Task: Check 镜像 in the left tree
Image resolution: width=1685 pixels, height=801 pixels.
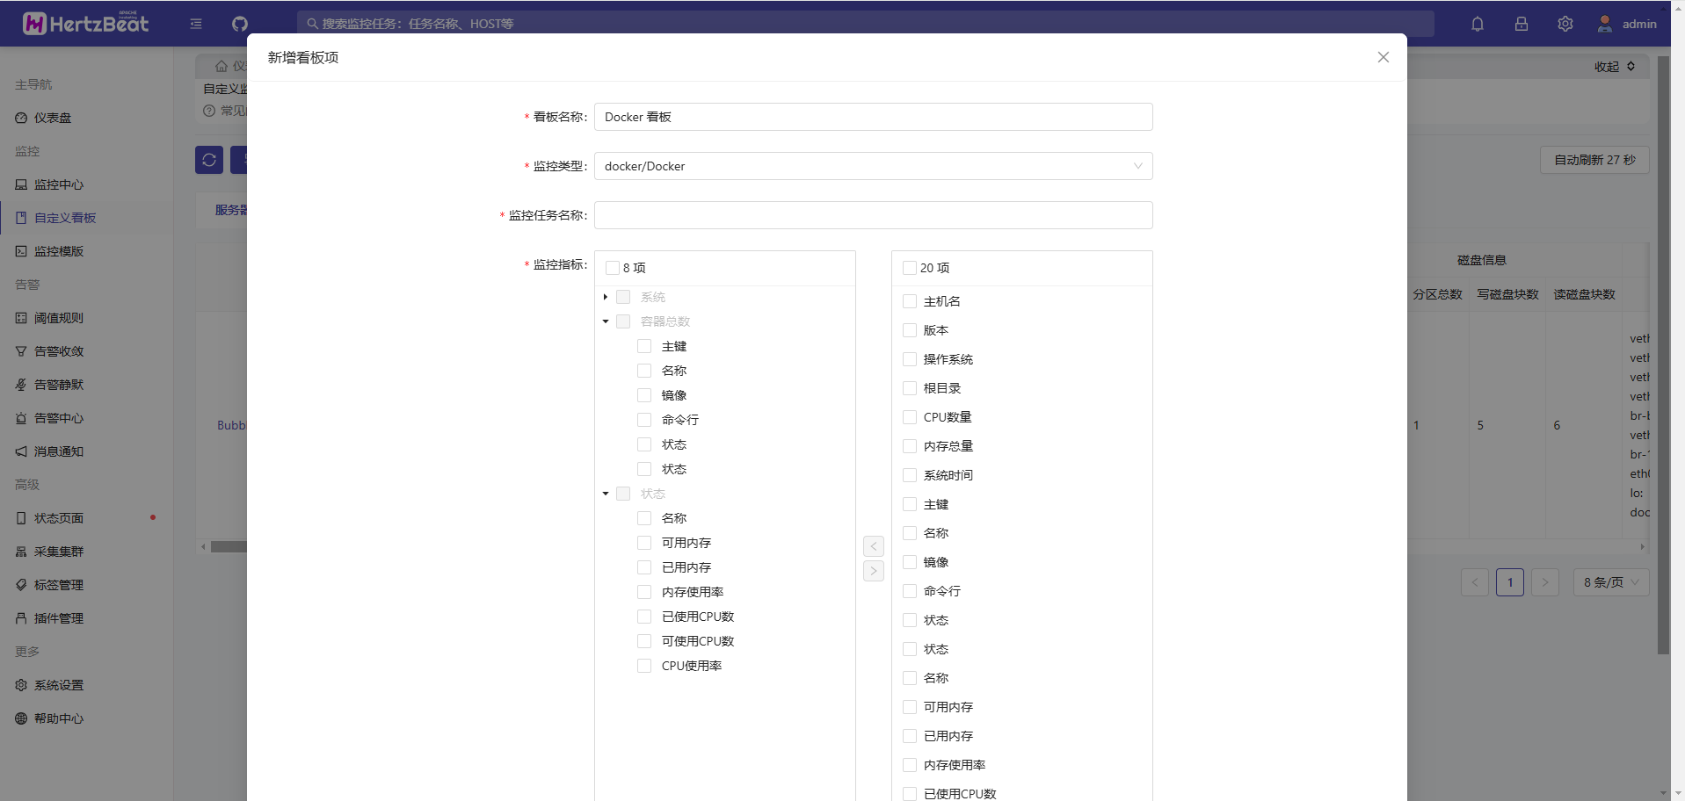Action: click(644, 395)
